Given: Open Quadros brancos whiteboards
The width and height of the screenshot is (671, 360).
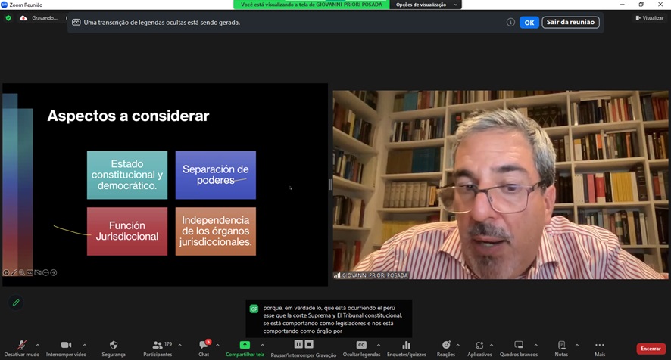Looking at the screenshot, I should coord(519,348).
